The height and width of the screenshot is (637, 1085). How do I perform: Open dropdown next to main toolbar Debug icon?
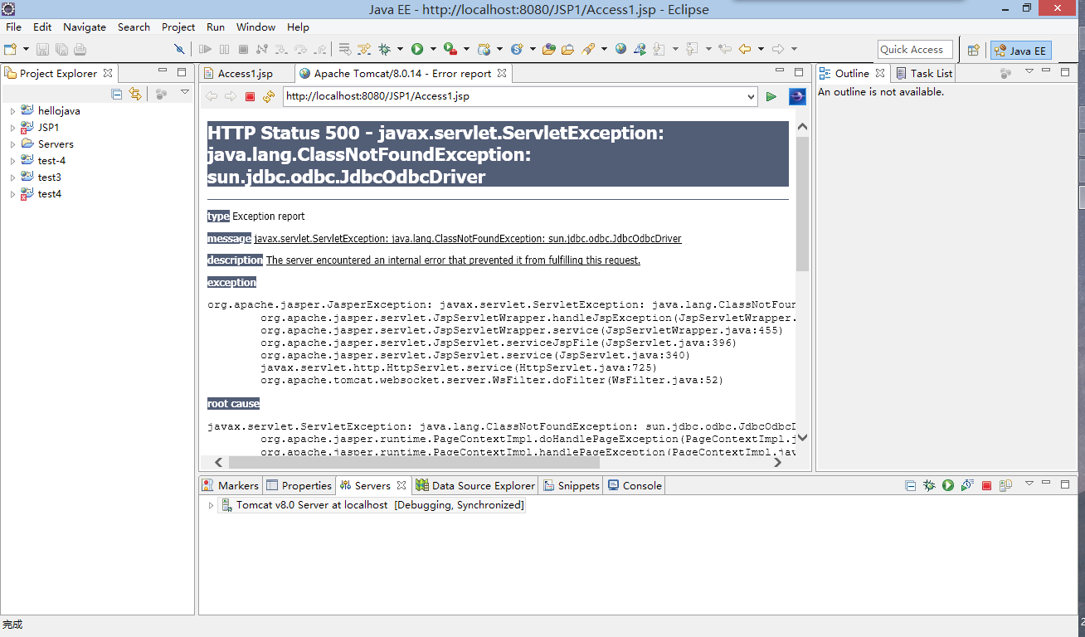point(400,49)
